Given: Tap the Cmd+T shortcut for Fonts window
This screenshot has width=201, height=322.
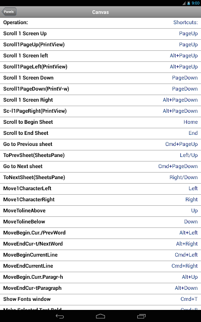Looking at the screenshot, I should [189, 299].
